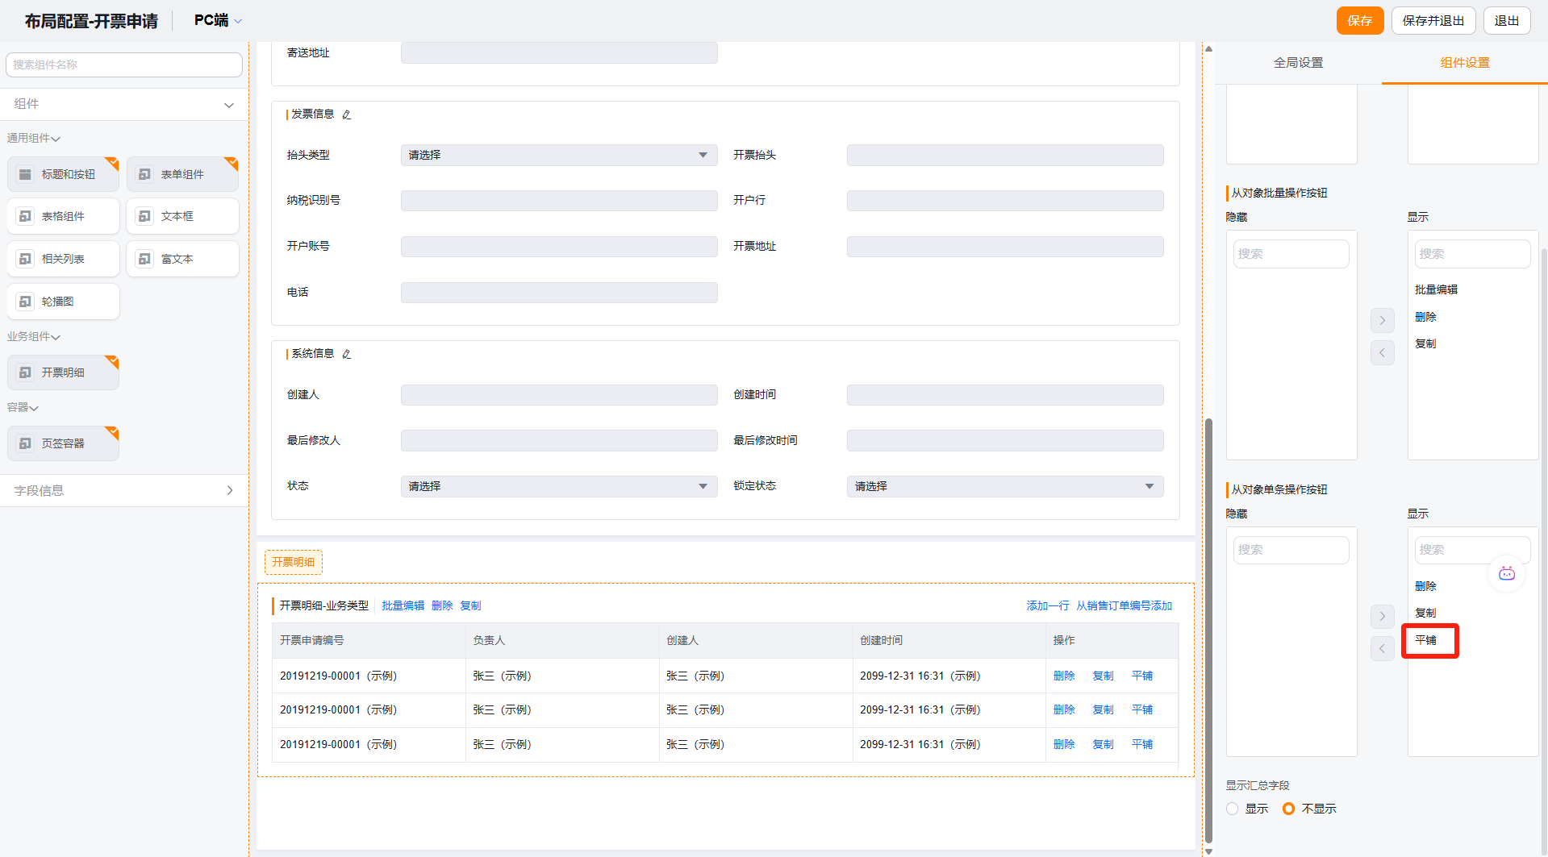Select 显示 radio for 显示汇总字段
The width and height of the screenshot is (1548, 857).
(1233, 809)
